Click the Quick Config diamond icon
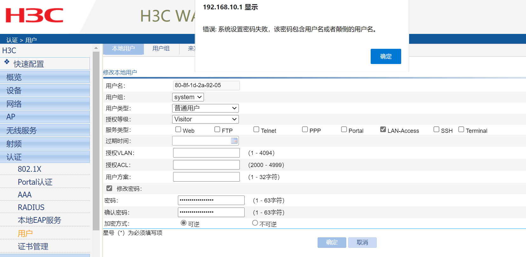This screenshot has height=257, width=526. pos(7,61)
